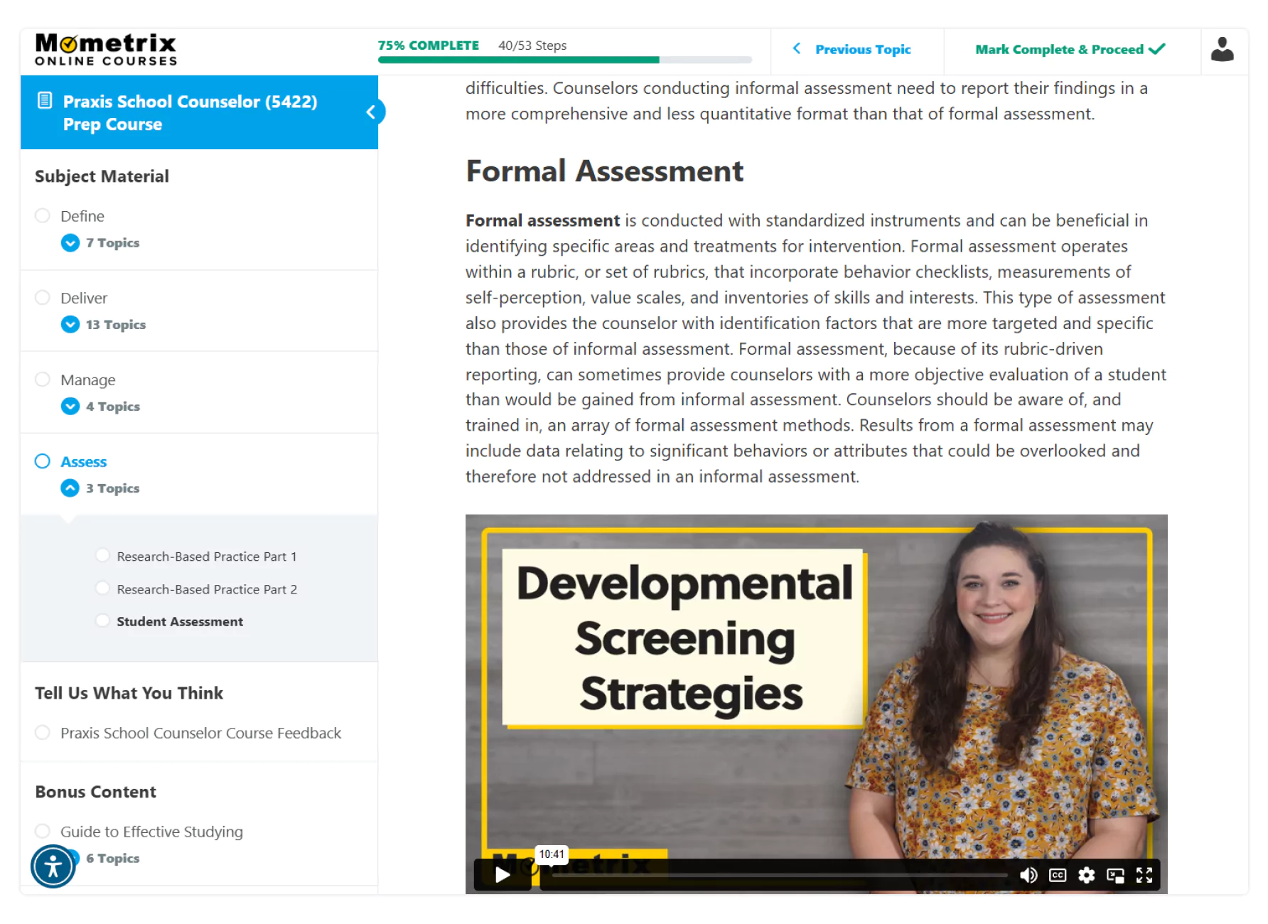
Task: Open the user profile account icon
Action: pos(1222,50)
